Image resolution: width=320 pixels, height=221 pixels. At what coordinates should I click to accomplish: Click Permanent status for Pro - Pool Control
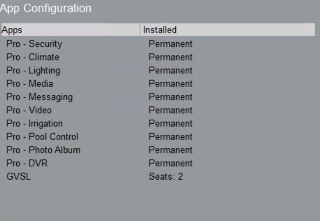click(x=171, y=137)
